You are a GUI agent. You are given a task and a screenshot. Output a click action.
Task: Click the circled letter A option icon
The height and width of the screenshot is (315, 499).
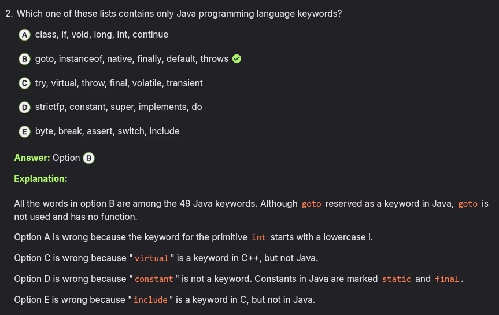coord(24,35)
